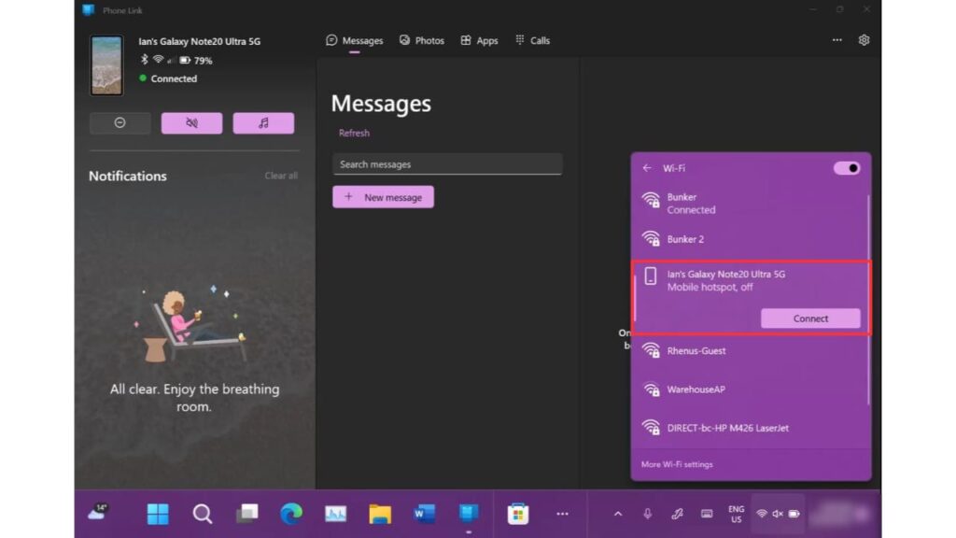Screen dimensions: 956x538
Task: Select the Bunker 2 network
Action: pyautogui.click(x=750, y=239)
